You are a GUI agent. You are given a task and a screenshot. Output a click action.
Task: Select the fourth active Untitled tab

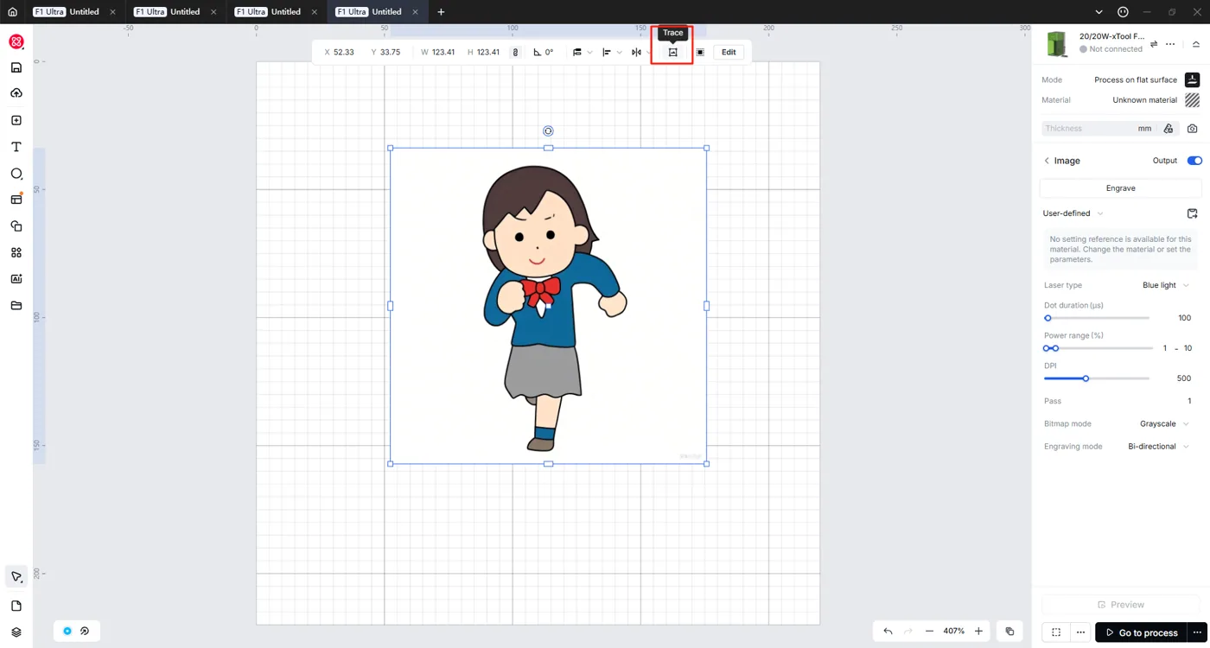[378, 12]
